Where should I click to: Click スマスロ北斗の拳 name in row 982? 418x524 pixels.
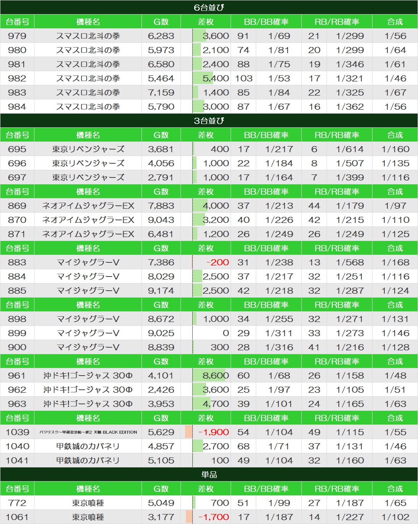88,78
